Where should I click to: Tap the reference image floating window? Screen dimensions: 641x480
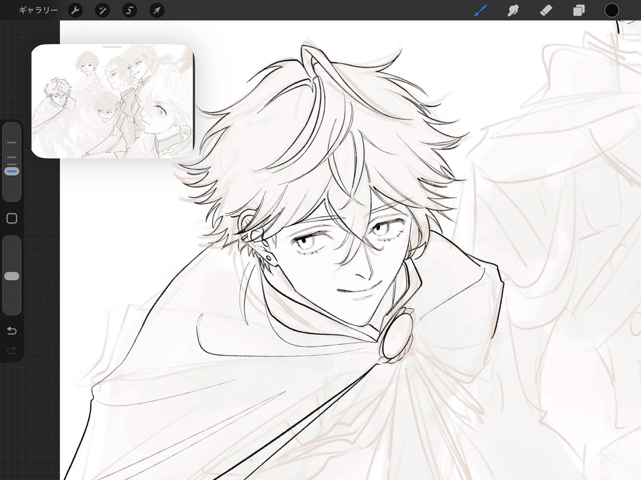(x=113, y=101)
